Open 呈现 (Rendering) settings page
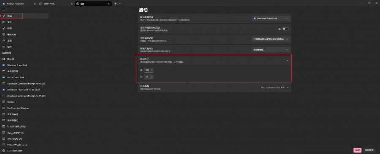Screen dimensions: 380x154 24,40
